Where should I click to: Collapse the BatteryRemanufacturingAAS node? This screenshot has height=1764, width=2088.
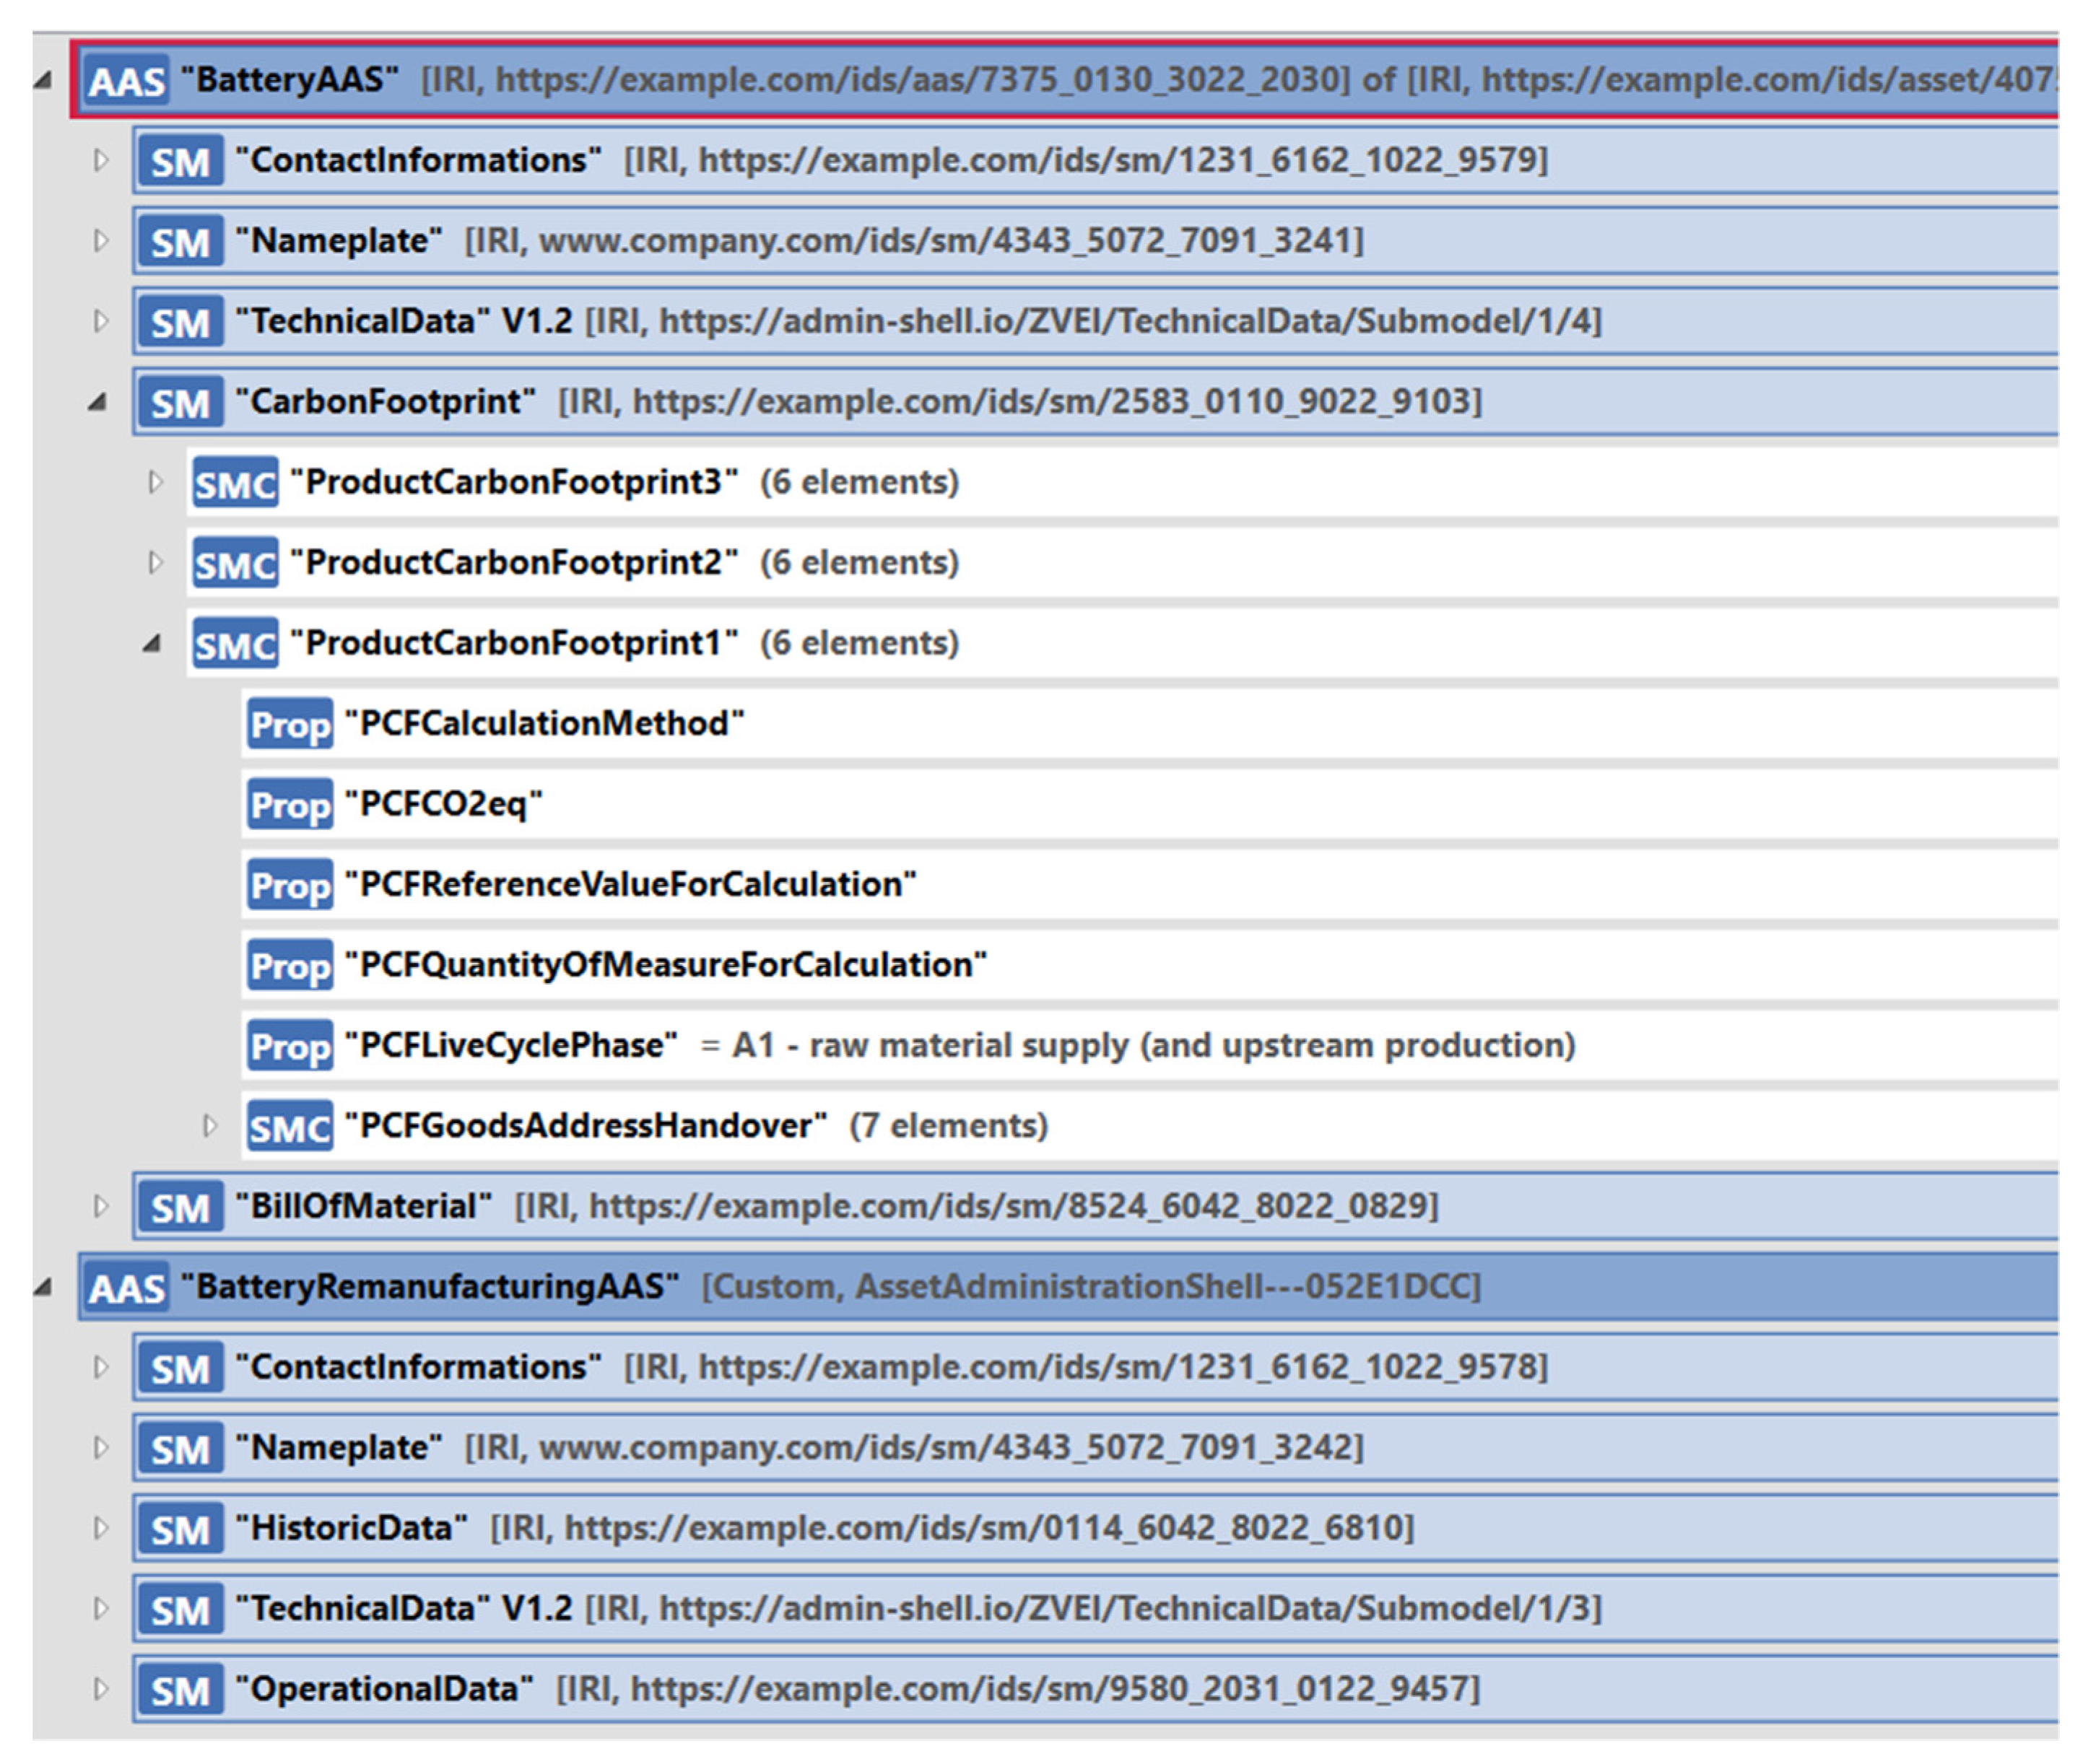tap(43, 1287)
